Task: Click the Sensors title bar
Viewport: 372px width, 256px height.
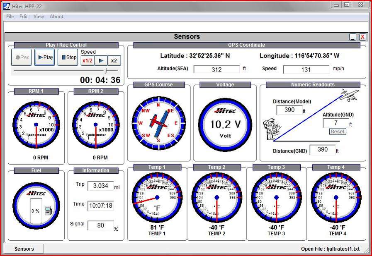Action: point(187,36)
